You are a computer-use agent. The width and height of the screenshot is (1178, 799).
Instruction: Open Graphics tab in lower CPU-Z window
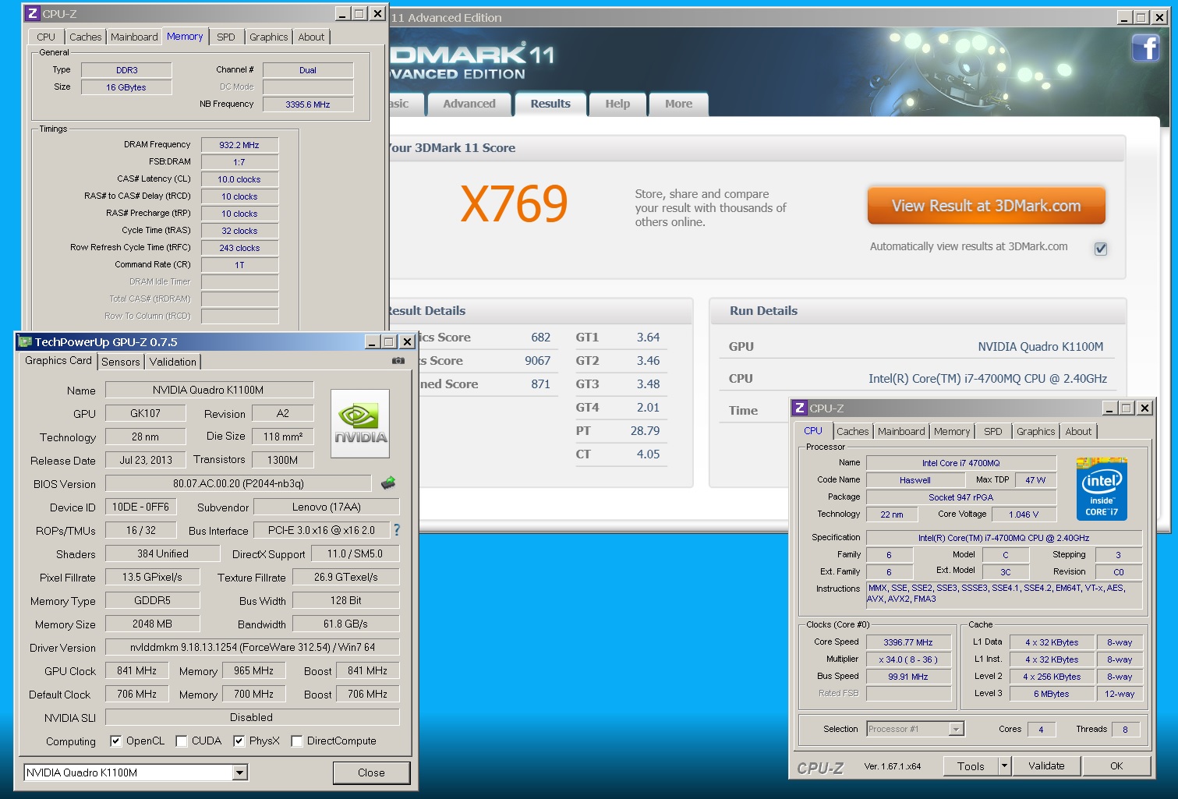coord(1035,431)
